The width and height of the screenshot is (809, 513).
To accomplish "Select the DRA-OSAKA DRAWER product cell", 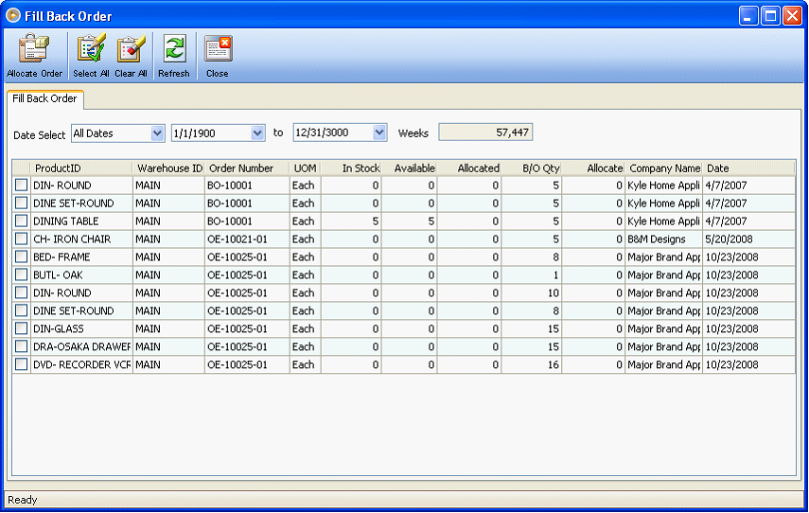I will tap(81, 346).
